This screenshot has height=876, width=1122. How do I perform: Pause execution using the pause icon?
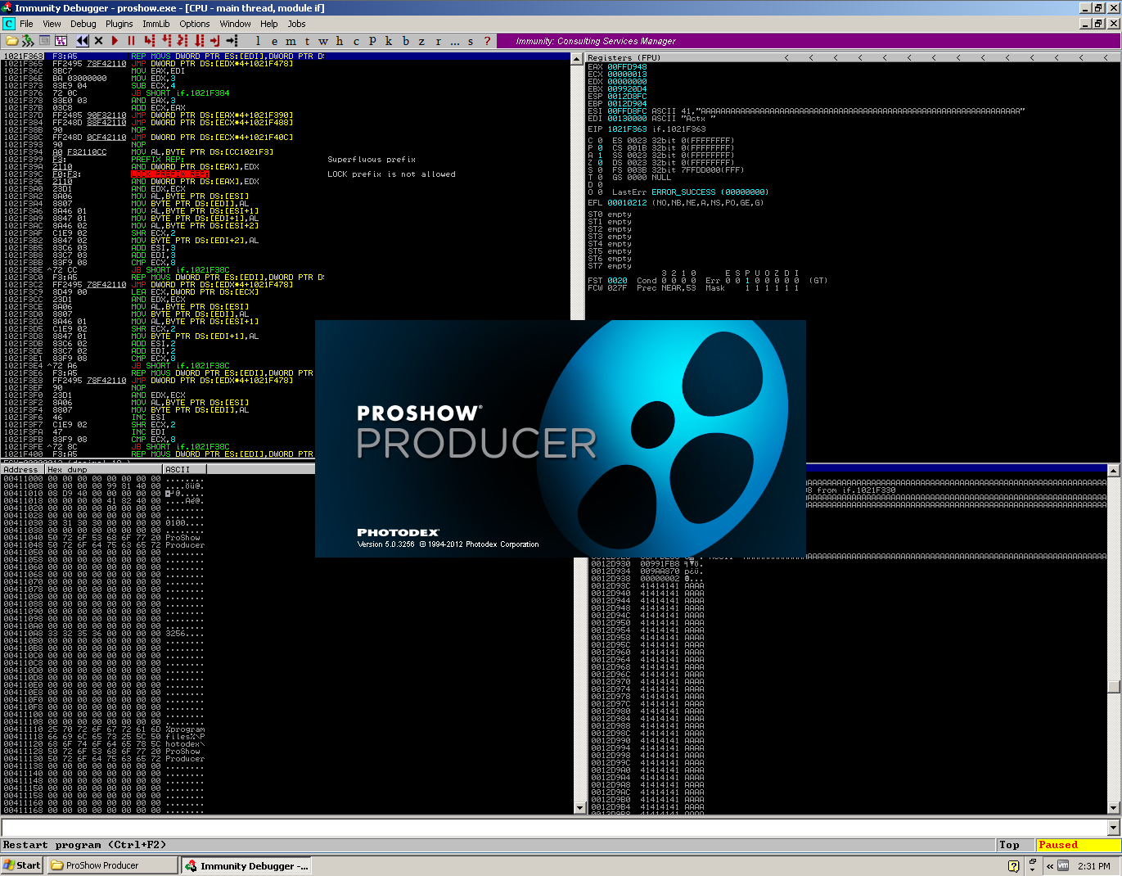[131, 41]
